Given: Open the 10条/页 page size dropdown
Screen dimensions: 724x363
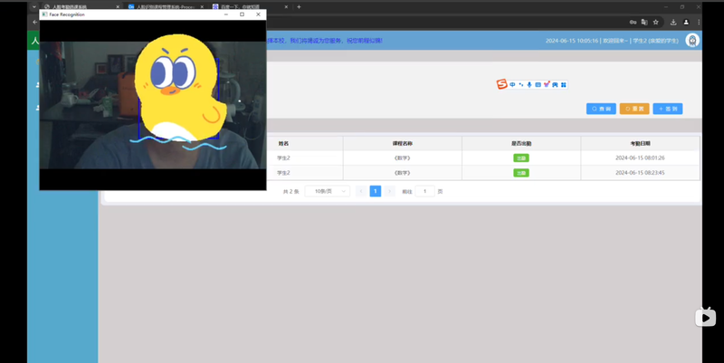Looking at the screenshot, I should [x=328, y=191].
